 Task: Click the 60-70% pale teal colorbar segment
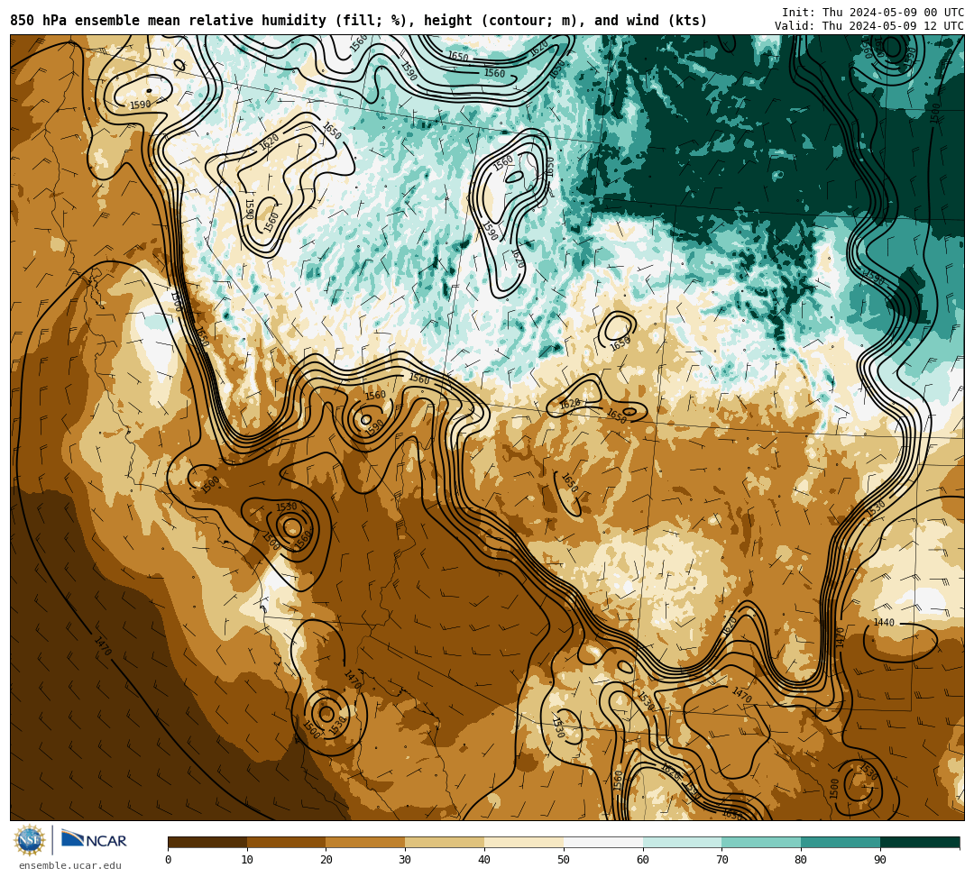coord(682,842)
